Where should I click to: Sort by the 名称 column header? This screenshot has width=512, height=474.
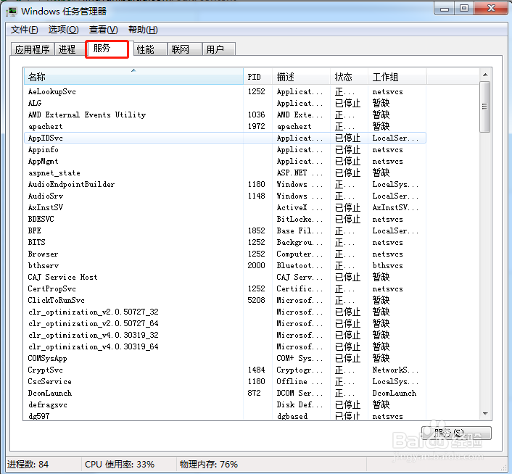click(x=133, y=77)
